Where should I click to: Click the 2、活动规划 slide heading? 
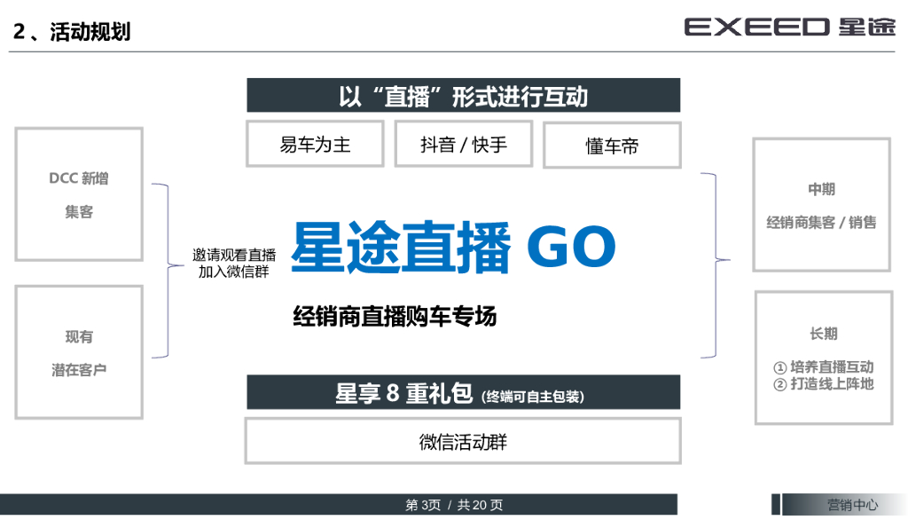[72, 31]
